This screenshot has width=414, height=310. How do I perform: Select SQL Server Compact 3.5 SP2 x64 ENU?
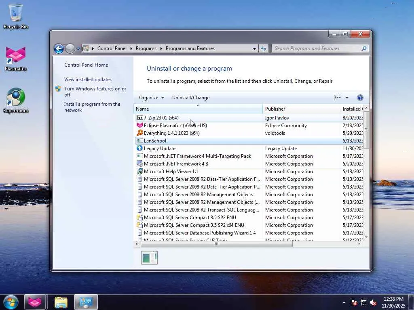(249, 225)
